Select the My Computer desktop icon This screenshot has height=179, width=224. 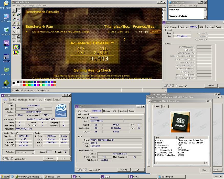point(6,18)
